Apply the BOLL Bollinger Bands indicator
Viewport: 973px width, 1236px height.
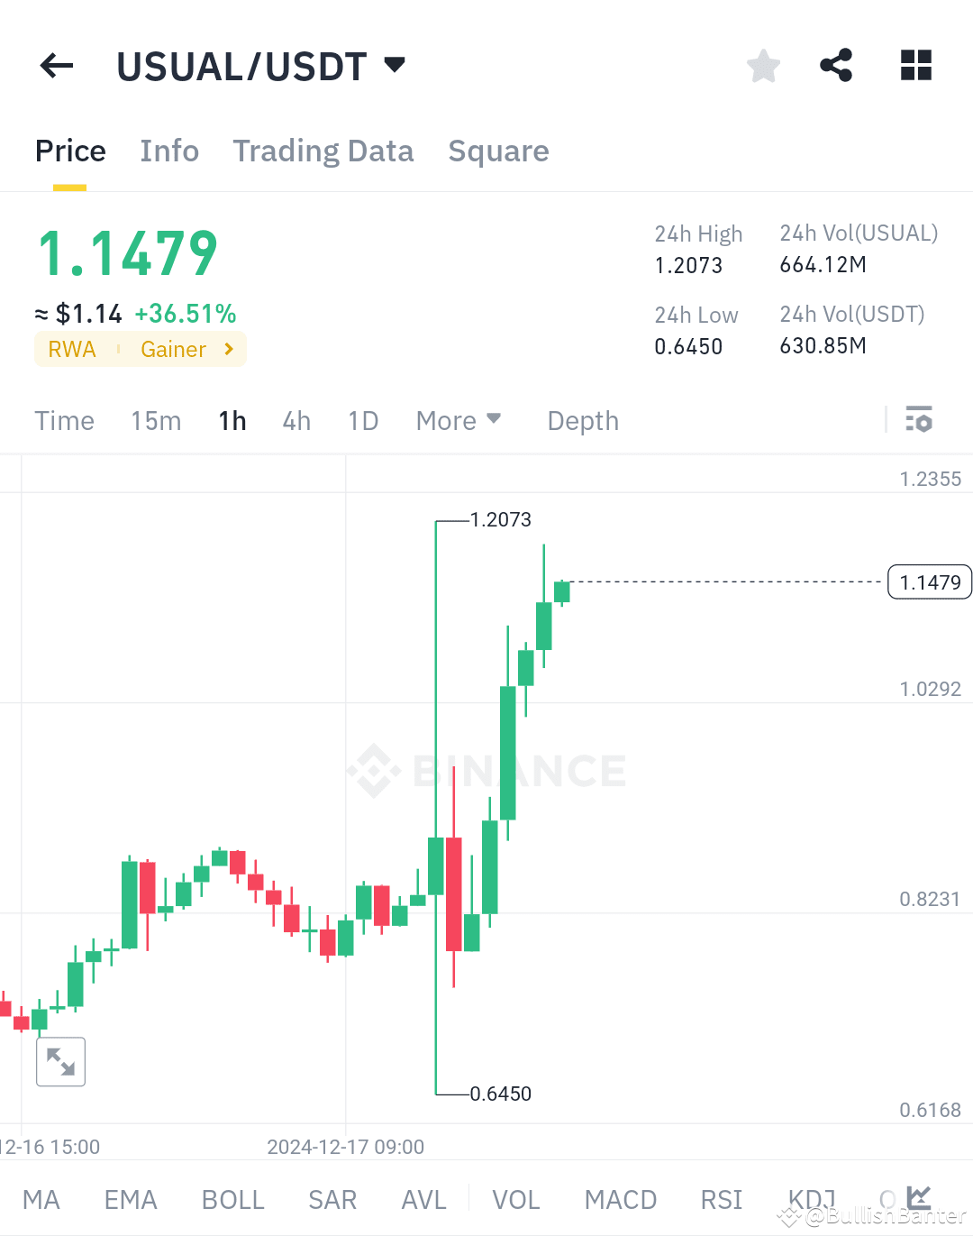point(232,1199)
